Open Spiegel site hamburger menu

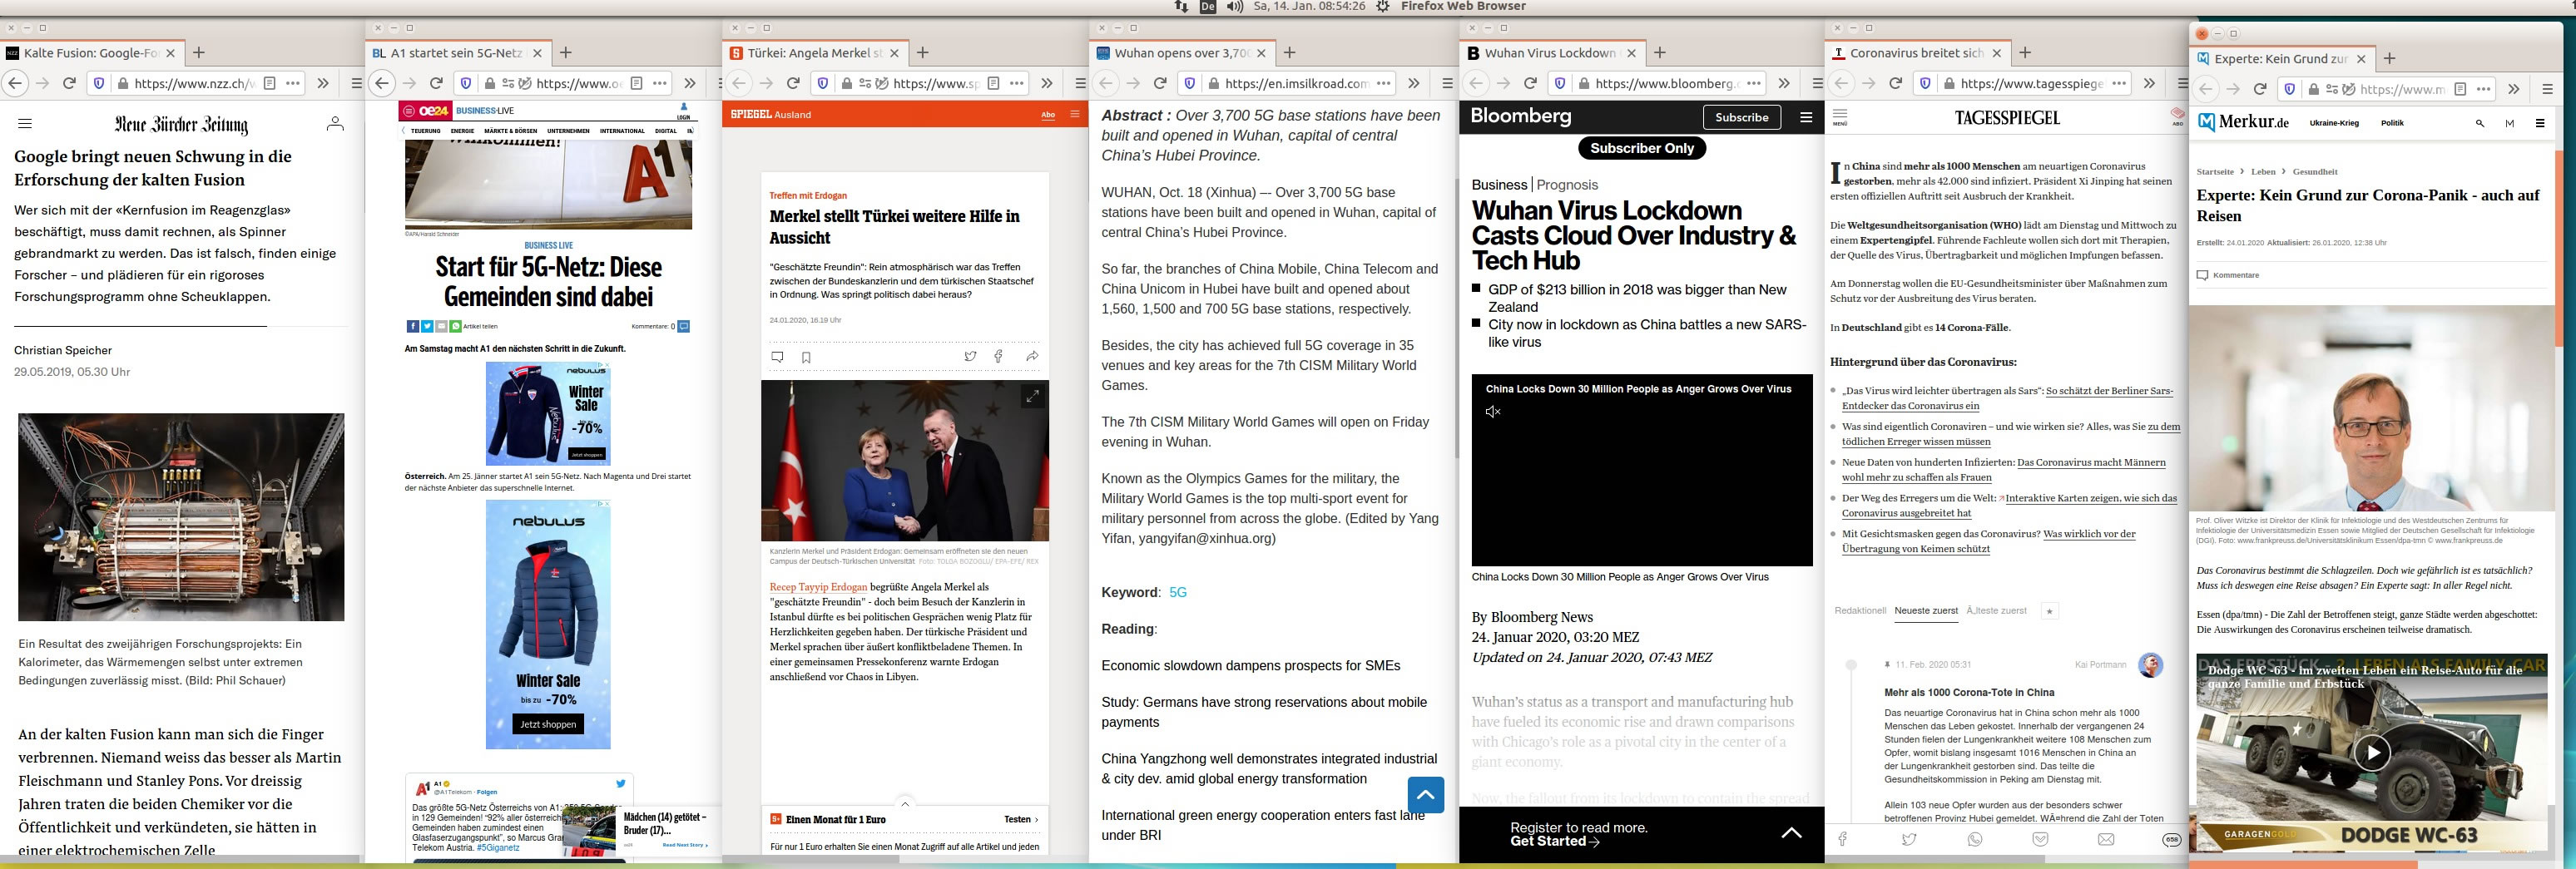coord(1075,114)
